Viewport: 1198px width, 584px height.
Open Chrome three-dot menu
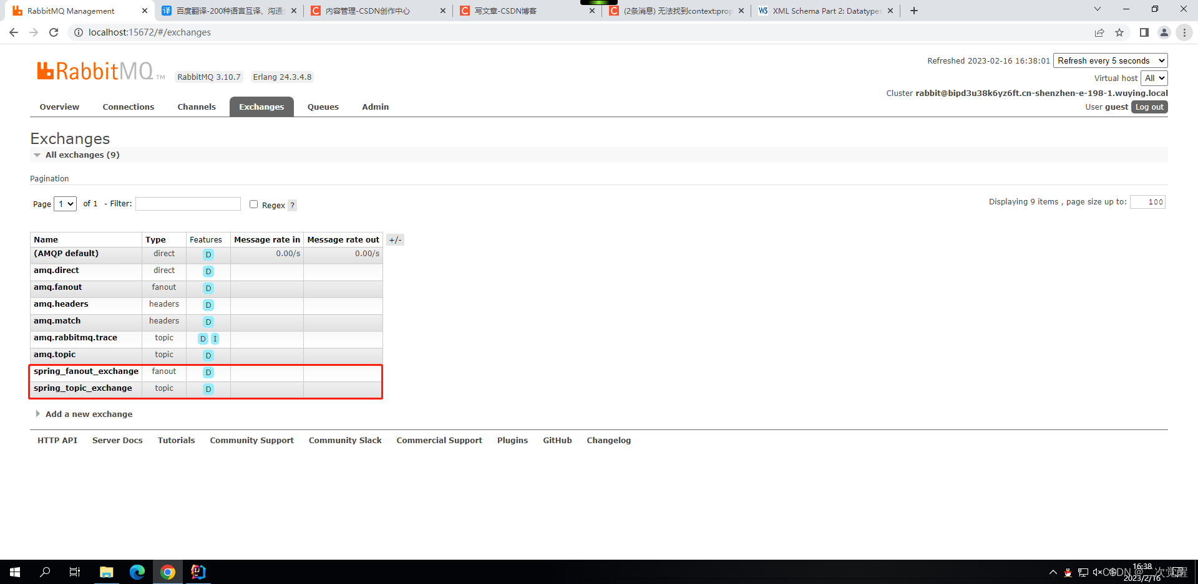point(1184,32)
